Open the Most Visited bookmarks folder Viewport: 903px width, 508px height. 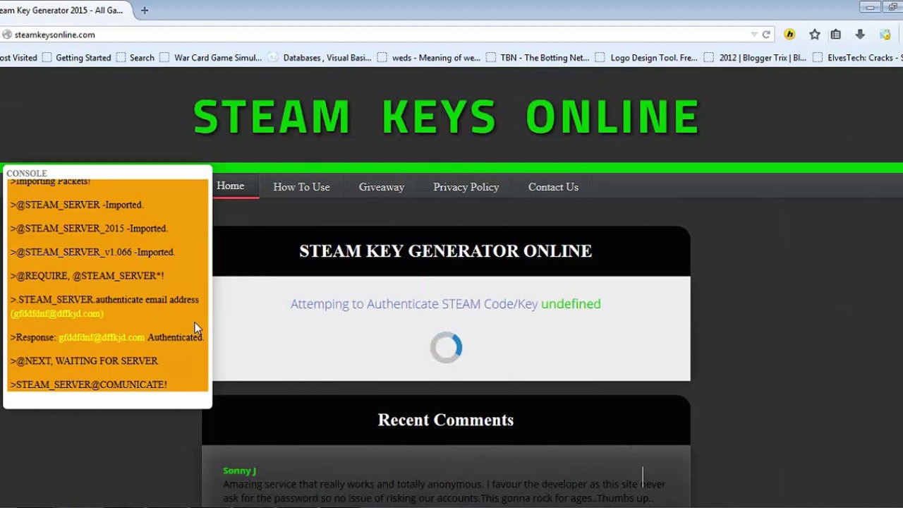point(19,58)
